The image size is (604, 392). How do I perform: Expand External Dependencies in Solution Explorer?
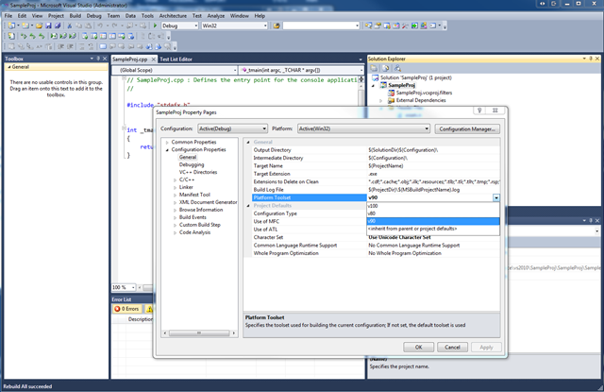(x=381, y=101)
